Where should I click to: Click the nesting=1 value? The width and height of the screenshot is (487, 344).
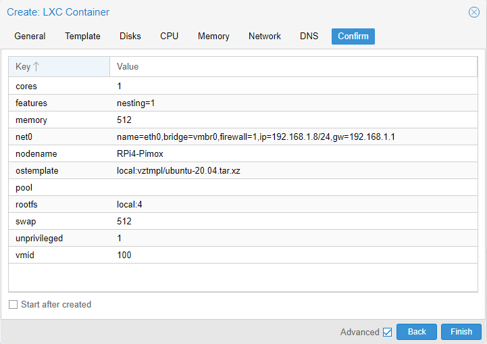(x=136, y=103)
